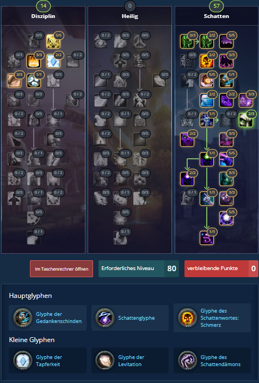Click the 5/5 gold talent in Disziplin's top row

pos(53,41)
